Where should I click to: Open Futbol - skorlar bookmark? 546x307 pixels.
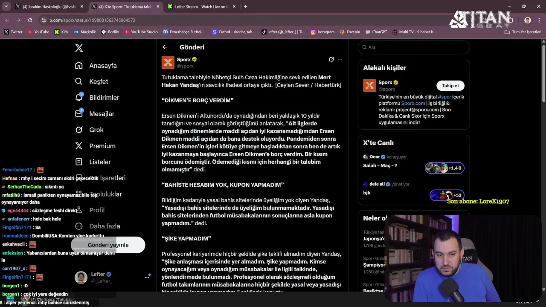pos(233,32)
